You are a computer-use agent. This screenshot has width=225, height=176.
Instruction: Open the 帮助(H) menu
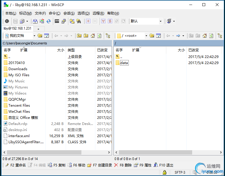(x=113, y=13)
